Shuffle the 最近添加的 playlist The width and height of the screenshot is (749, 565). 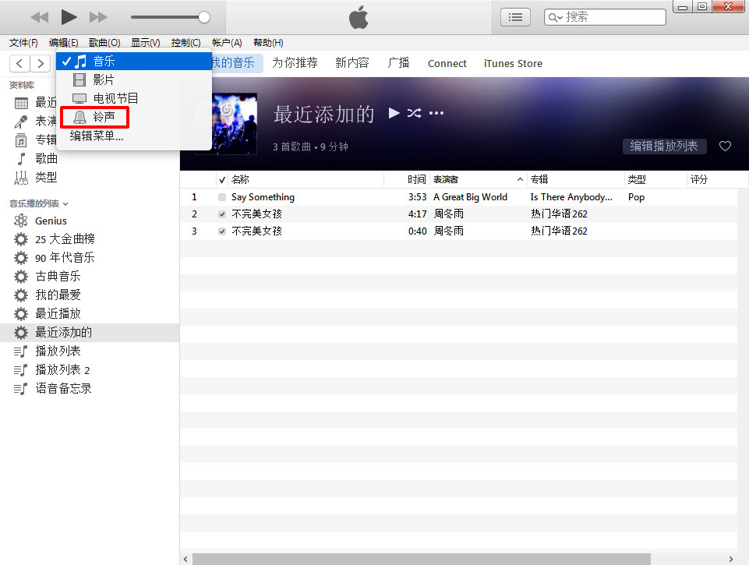(x=414, y=113)
